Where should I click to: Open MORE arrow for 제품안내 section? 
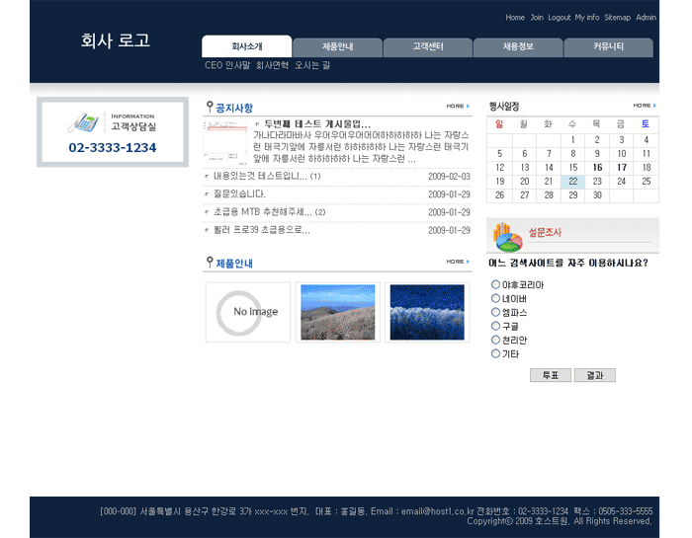(x=458, y=262)
